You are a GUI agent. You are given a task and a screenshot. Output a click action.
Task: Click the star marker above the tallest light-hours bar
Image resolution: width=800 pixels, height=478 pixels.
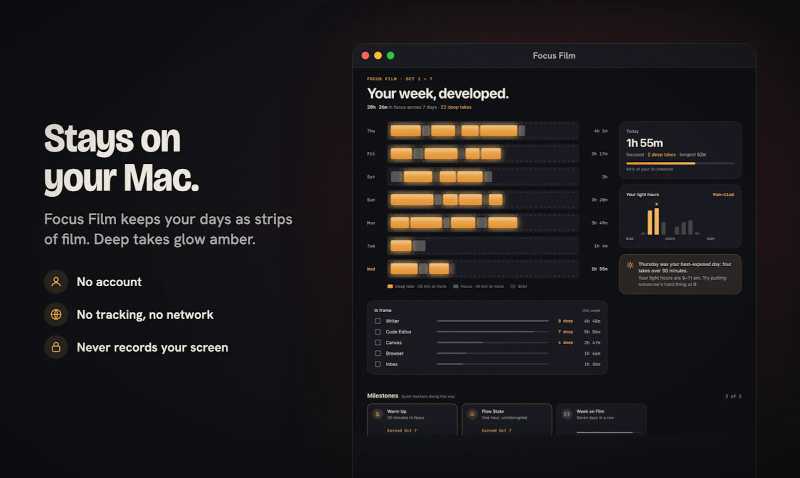pyautogui.click(x=656, y=204)
